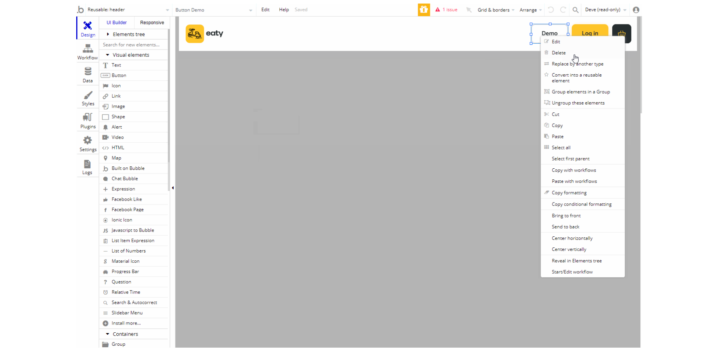Open the Button Demo page dropdown
Image resolution: width=719 pixels, height=350 pixels.
tap(214, 10)
